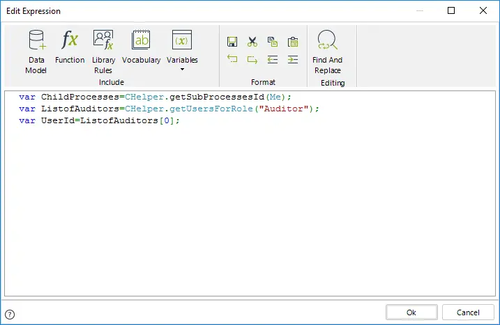Decrease indent of the code line
500x325 pixels.
(273, 60)
